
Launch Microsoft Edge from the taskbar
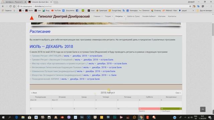(16, 117)
